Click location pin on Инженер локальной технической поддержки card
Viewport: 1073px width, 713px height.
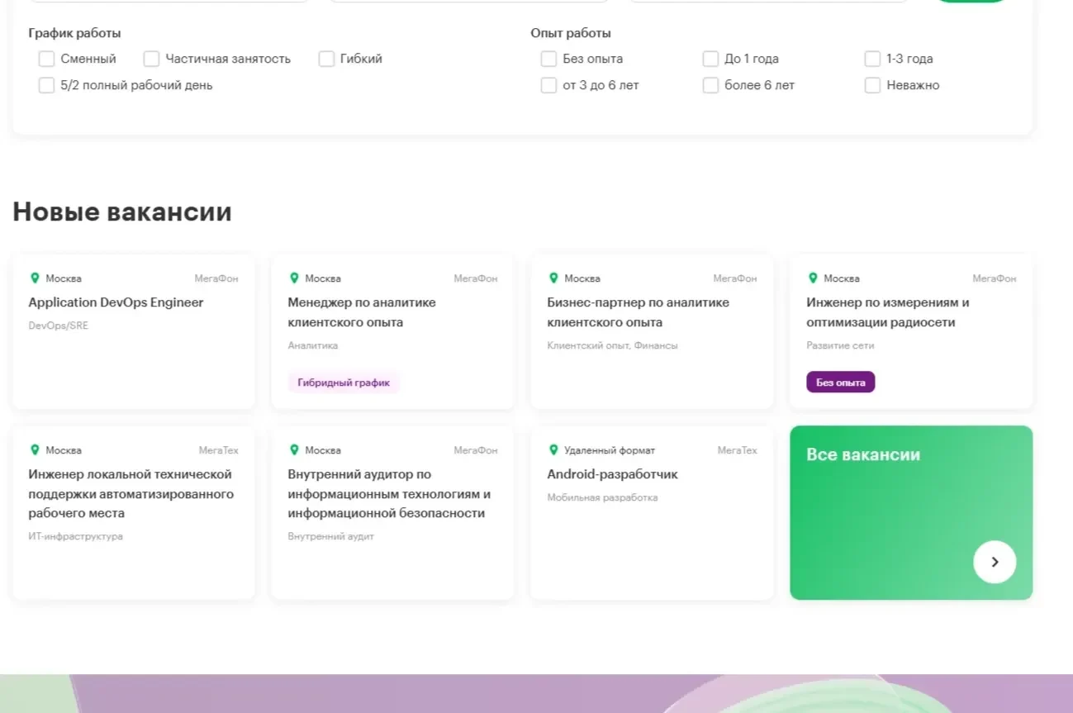pos(35,450)
